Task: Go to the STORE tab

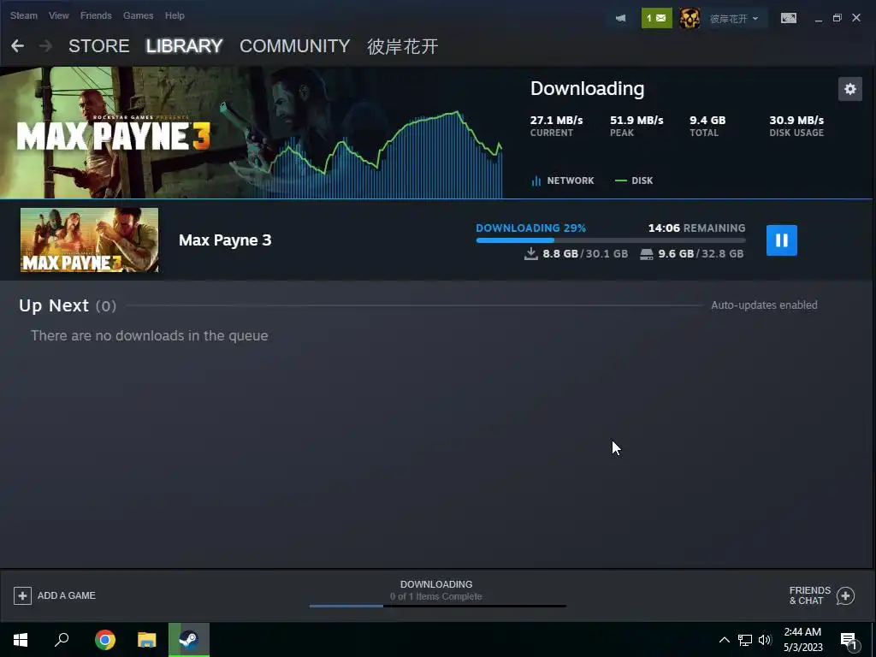Action: 99,46
